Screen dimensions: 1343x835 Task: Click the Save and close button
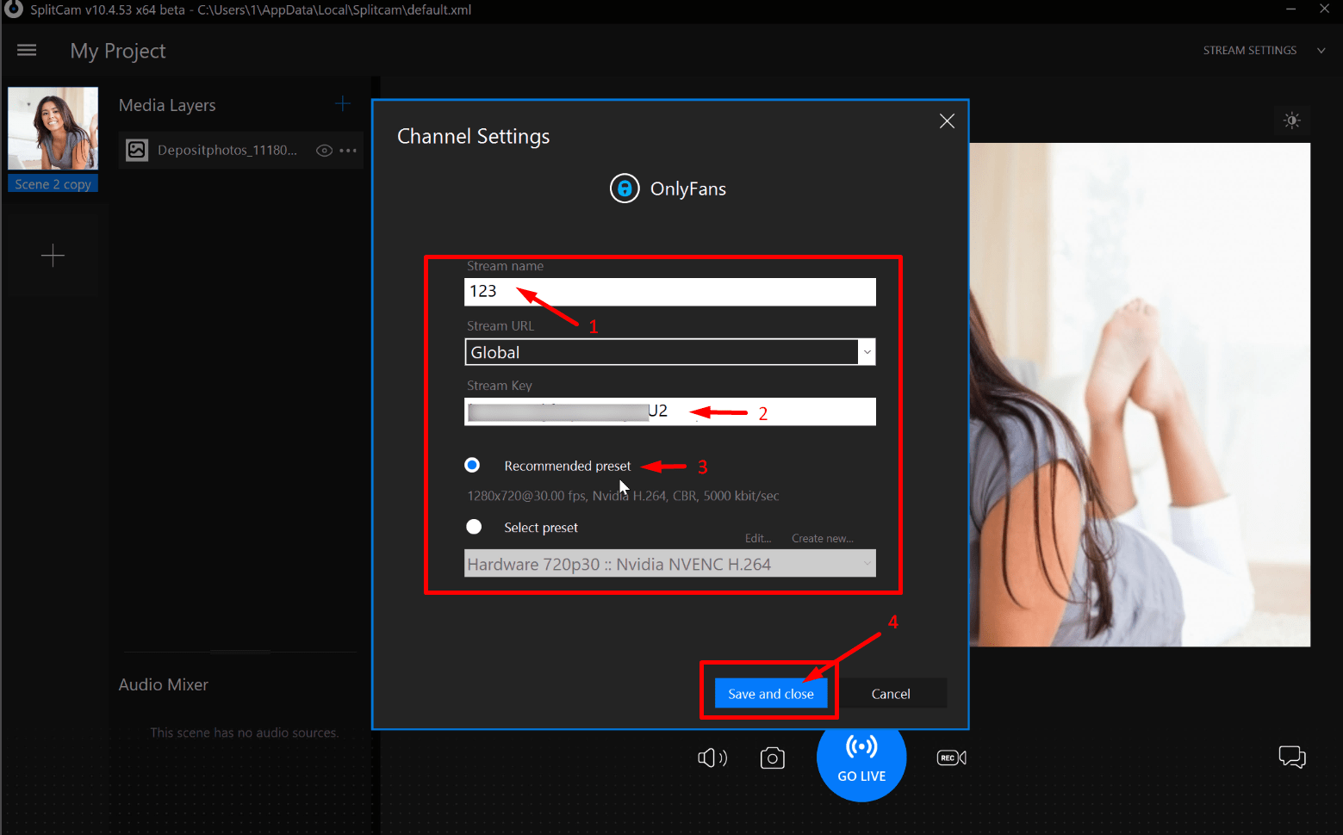pos(771,693)
